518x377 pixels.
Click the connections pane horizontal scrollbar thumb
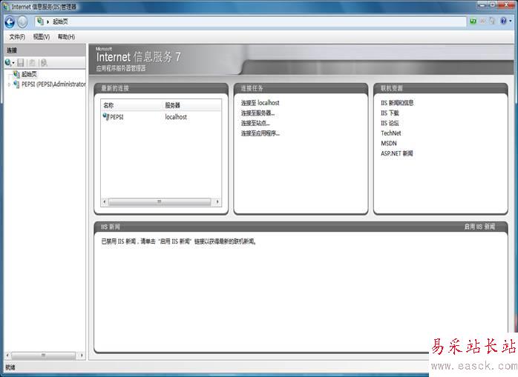(x=43, y=356)
